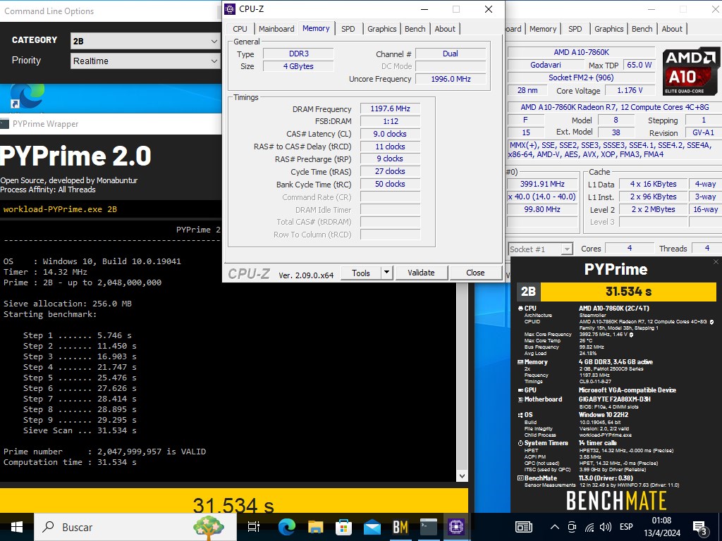Click the CPU-Z title bar app icon
This screenshot has height=541, width=722.
pos(230,9)
